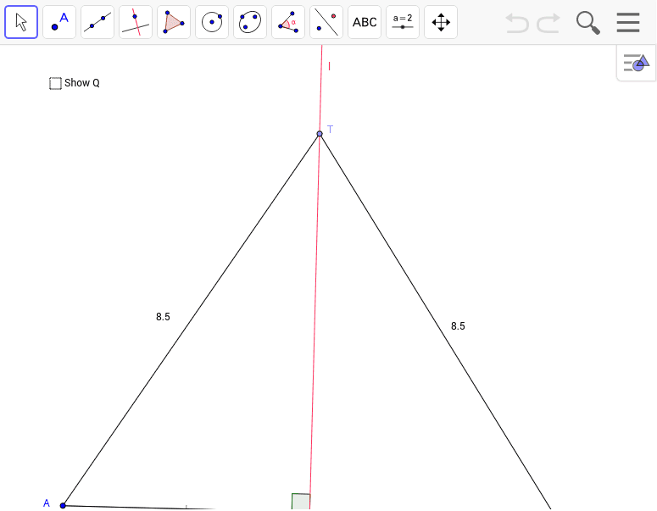
Task: Open the search magnifier
Action: [x=587, y=23]
